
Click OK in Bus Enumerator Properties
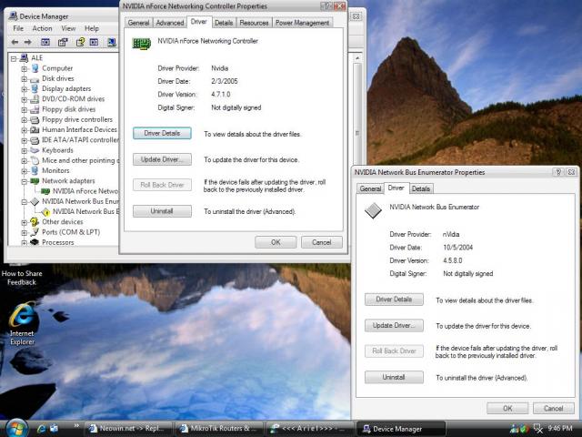(x=507, y=408)
